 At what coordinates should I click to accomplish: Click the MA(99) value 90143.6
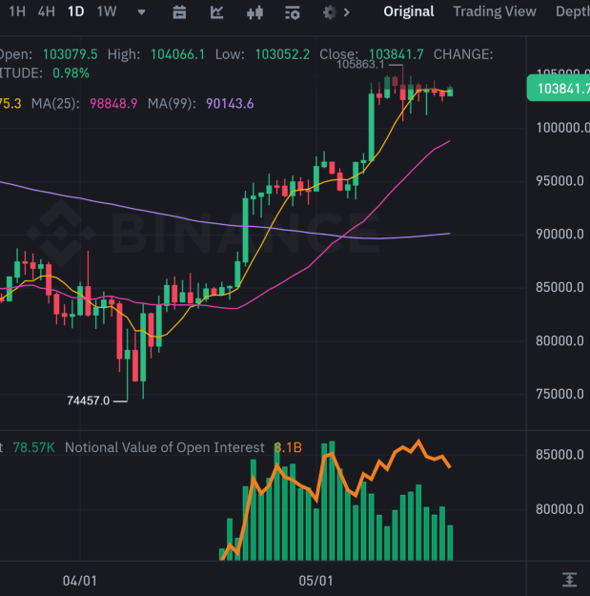230,103
